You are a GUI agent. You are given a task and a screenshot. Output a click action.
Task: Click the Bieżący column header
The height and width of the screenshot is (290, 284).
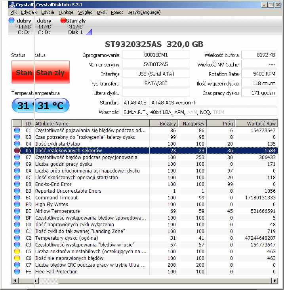point(164,123)
